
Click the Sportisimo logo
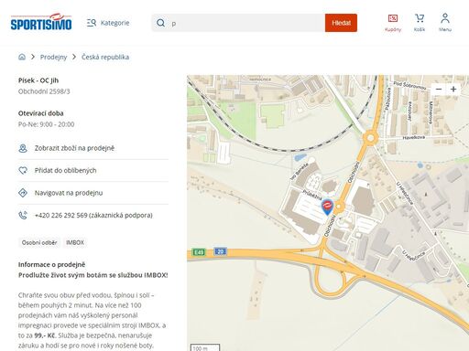click(41, 22)
